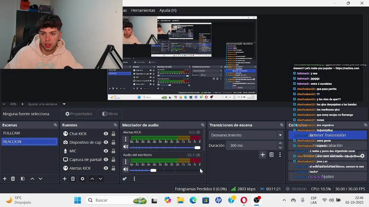
Task: Mute Audio del escritorio channel
Action: click(126, 169)
